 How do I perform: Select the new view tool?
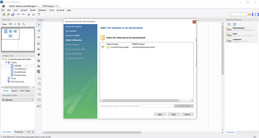click(39, 66)
